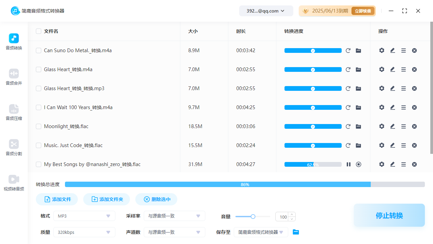Click the 停止转换 button

pos(389,215)
